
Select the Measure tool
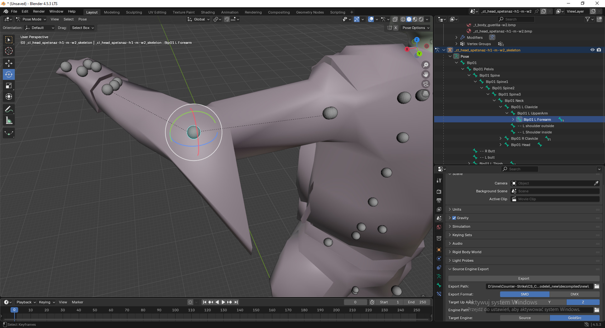(x=9, y=120)
